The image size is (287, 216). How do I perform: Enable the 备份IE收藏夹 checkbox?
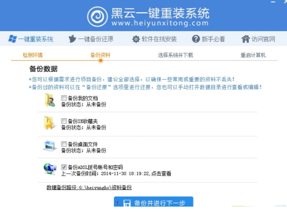pos(64,121)
